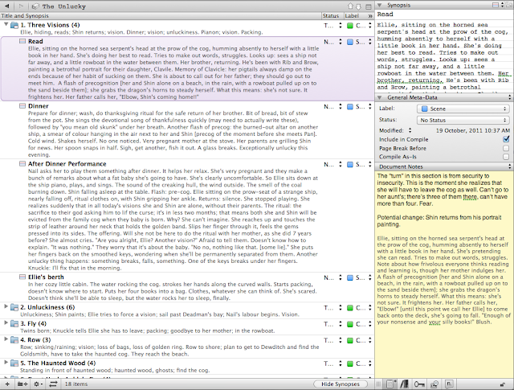Collapse the Synopsis section
This screenshot has height=390, width=514.
point(380,5)
